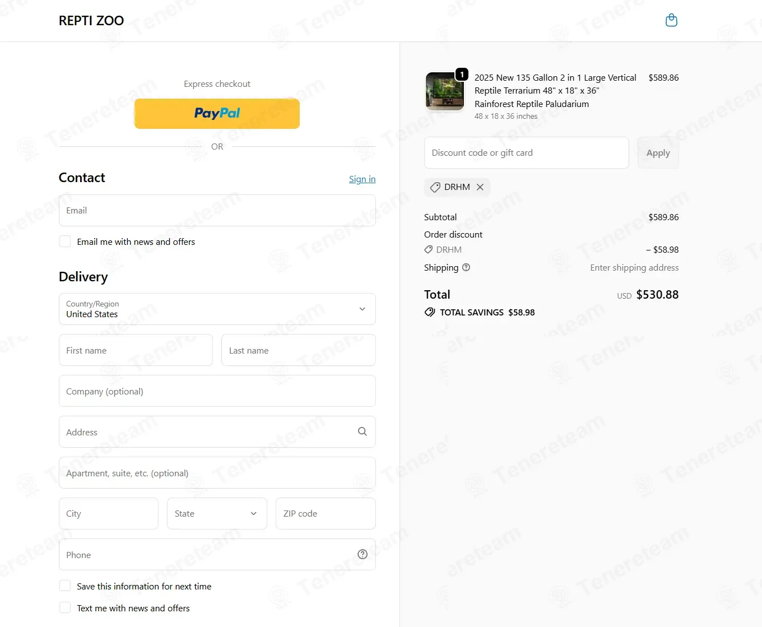This screenshot has width=762, height=627.
Task: Click the Delivery section heading
Action: click(x=83, y=277)
